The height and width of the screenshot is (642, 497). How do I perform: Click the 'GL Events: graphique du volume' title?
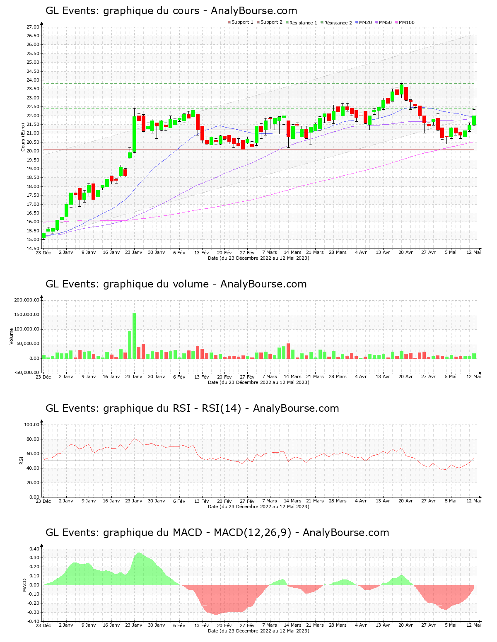[127, 284]
